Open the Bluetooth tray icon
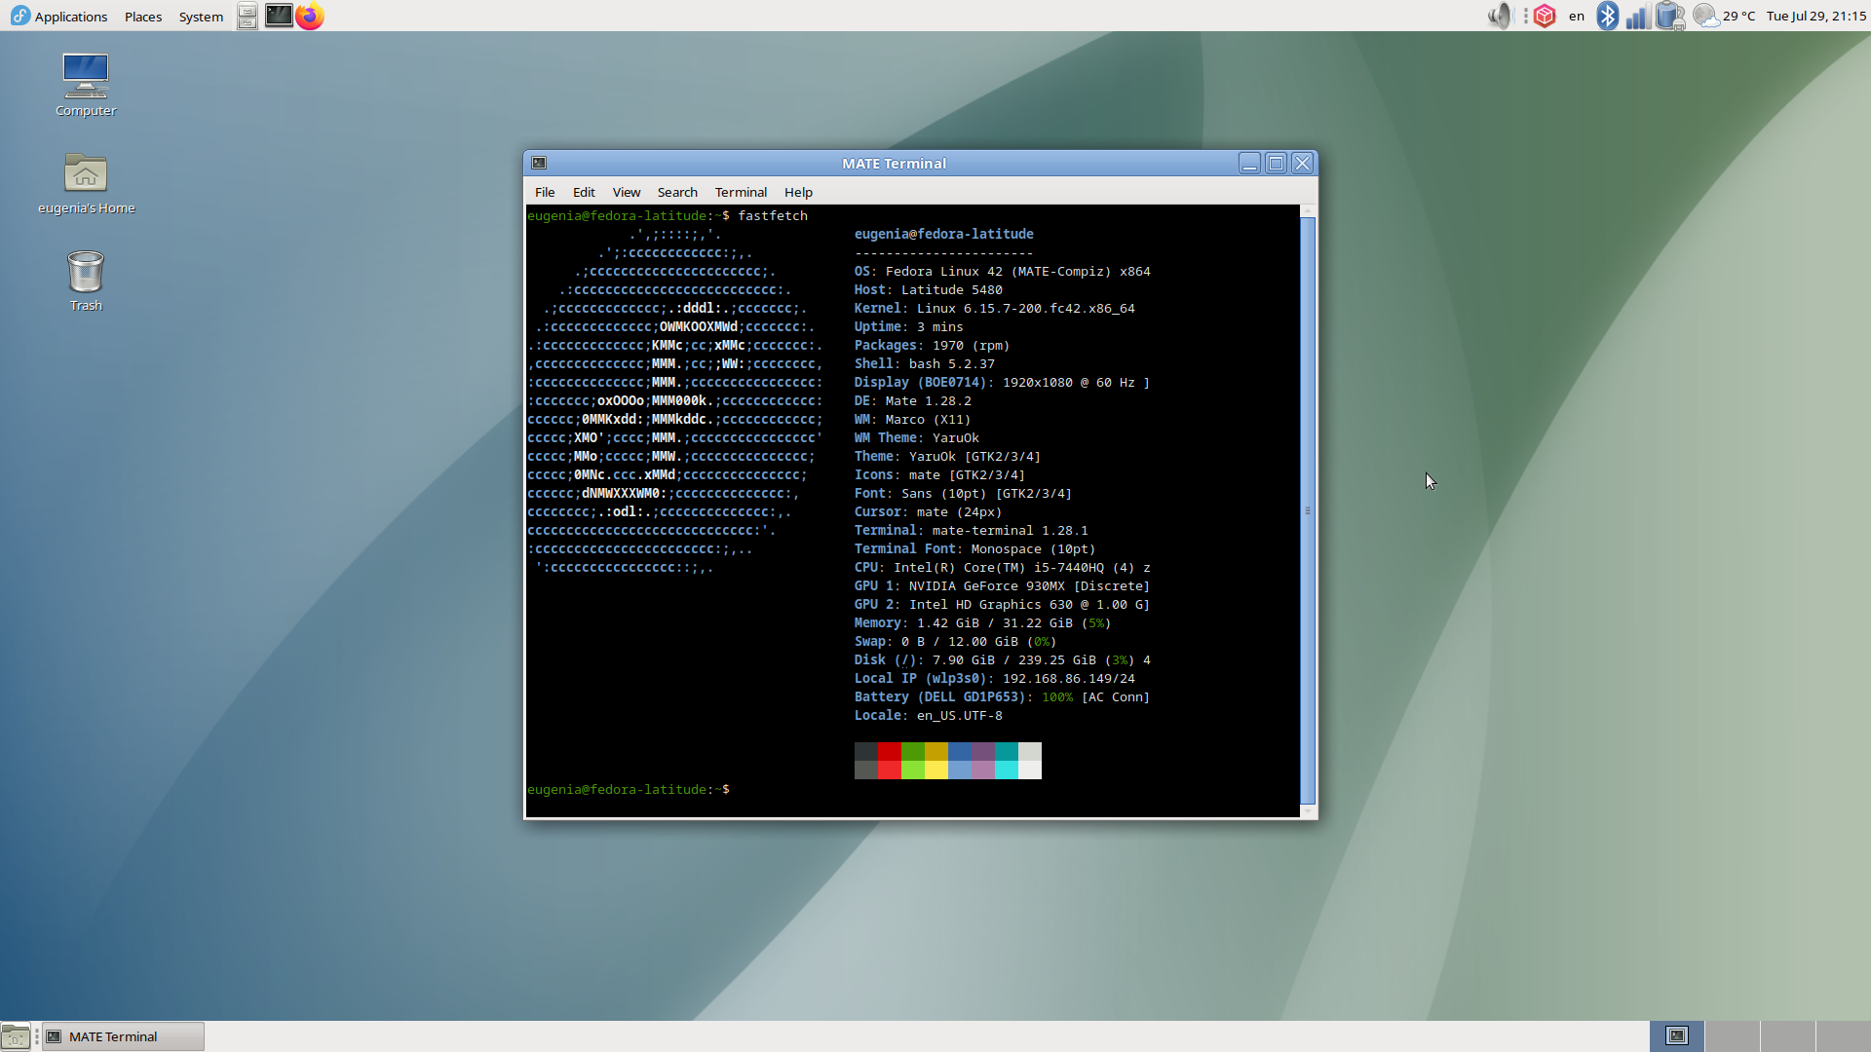The width and height of the screenshot is (1871, 1052). pos(1608,16)
